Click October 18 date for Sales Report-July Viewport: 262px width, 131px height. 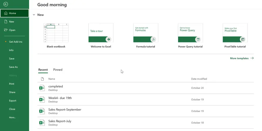pos(197,123)
